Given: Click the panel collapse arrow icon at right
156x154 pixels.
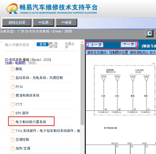Looking at the screenshot, I should [149, 33].
